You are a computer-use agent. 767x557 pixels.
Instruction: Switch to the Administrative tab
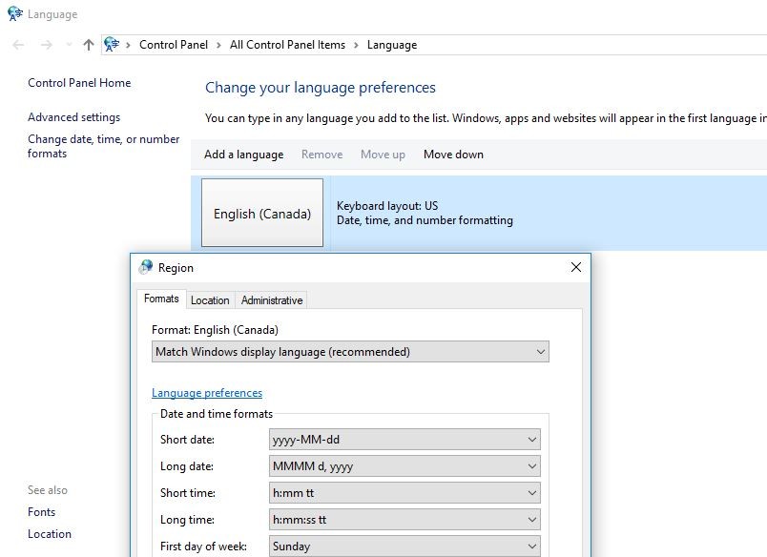pos(272,300)
